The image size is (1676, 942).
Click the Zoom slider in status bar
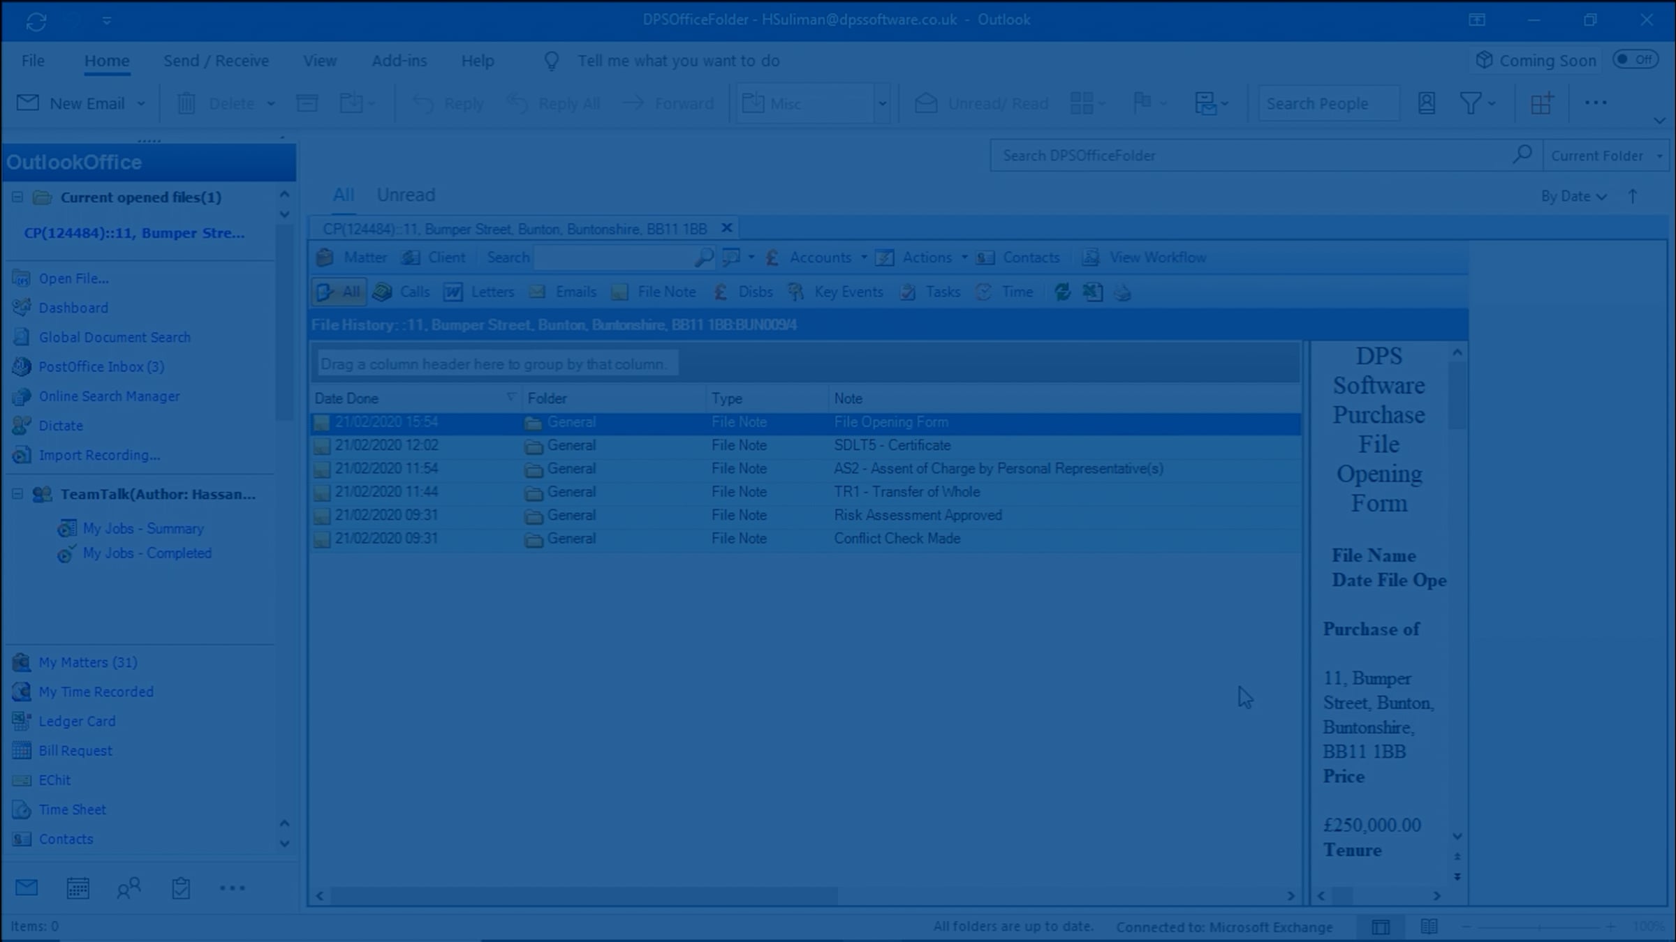1538,927
